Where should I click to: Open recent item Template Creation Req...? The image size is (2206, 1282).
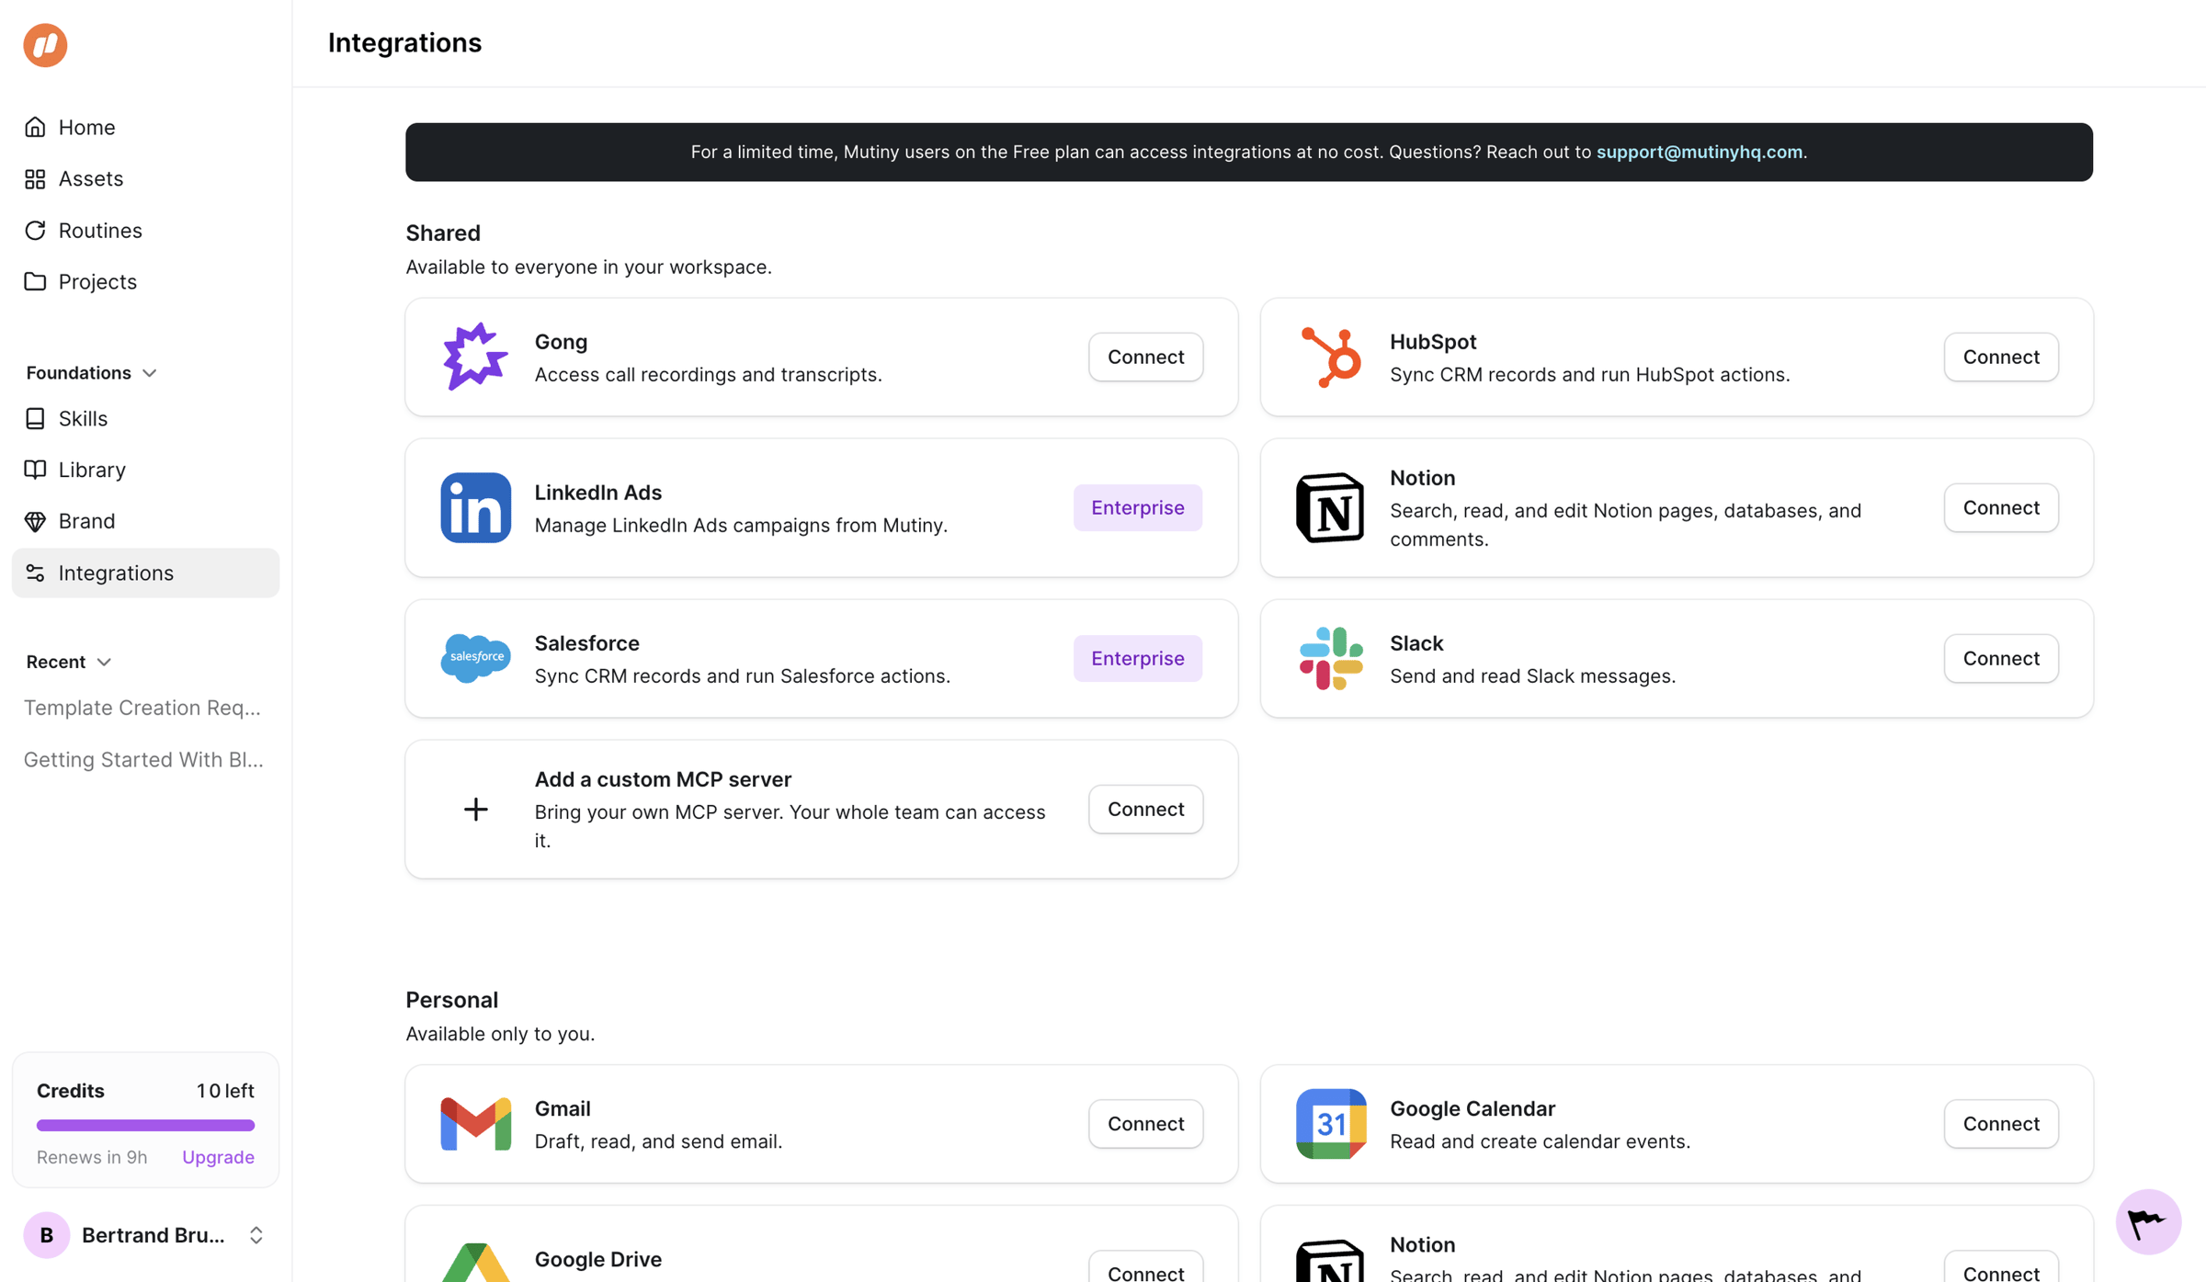(x=142, y=708)
